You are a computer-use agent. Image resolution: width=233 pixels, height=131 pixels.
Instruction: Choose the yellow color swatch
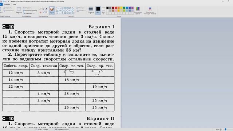121,8
